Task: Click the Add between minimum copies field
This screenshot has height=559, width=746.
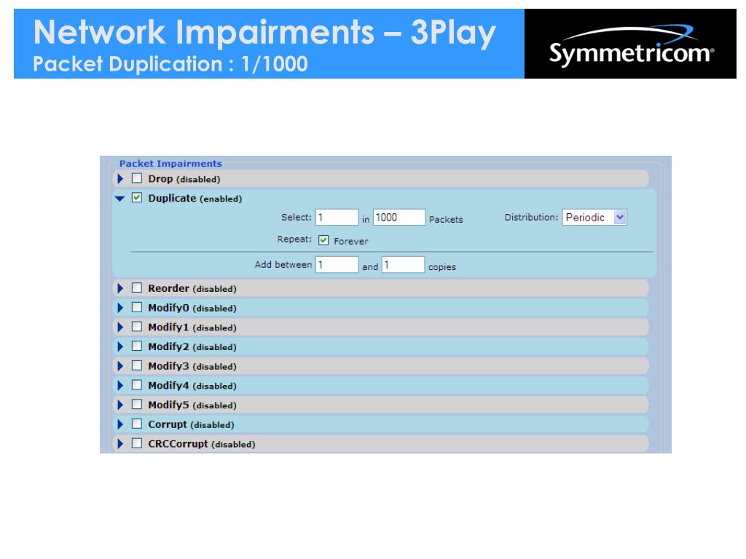Action: pyautogui.click(x=337, y=265)
